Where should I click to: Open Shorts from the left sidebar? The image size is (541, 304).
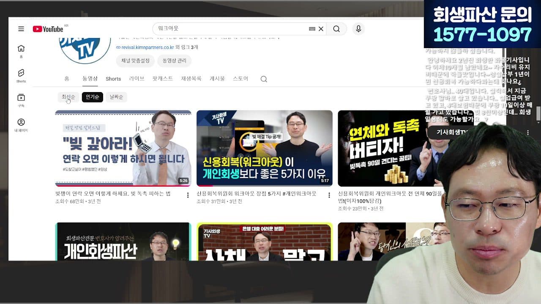pyautogui.click(x=21, y=76)
